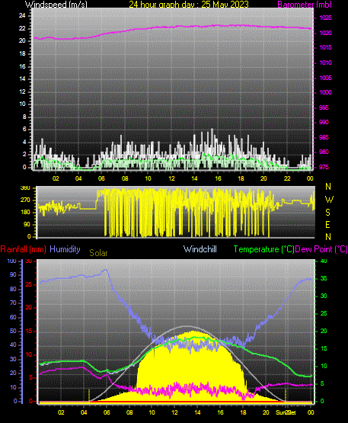Click the Windspeed (m/s) axis title
The width and height of the screenshot is (348, 423).
click(x=56, y=5)
